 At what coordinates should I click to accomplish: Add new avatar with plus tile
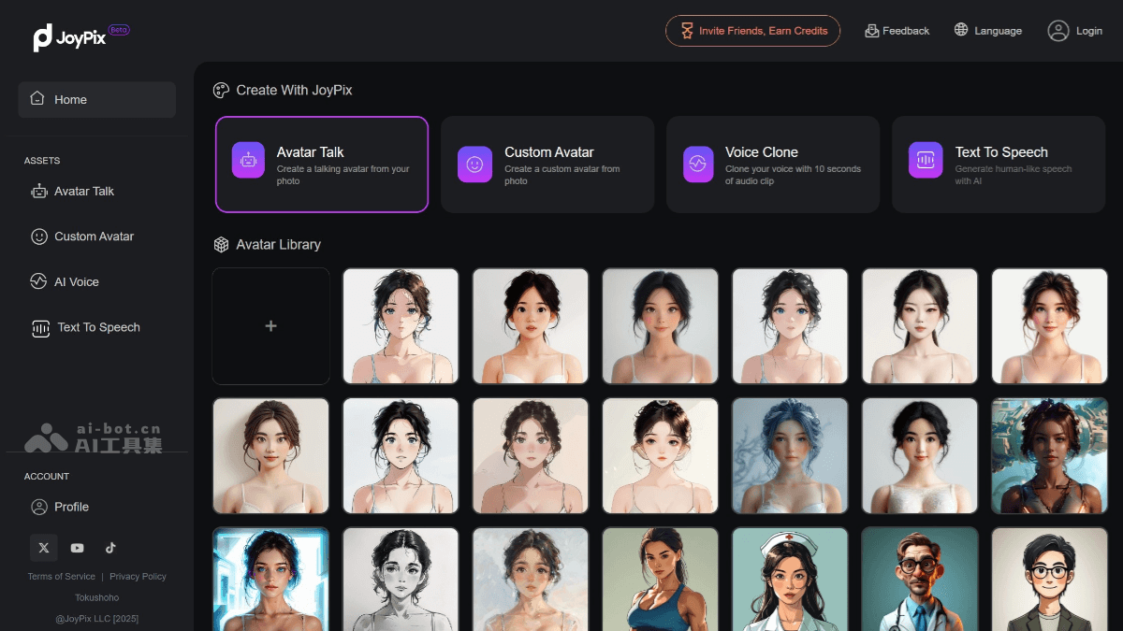[x=270, y=326]
